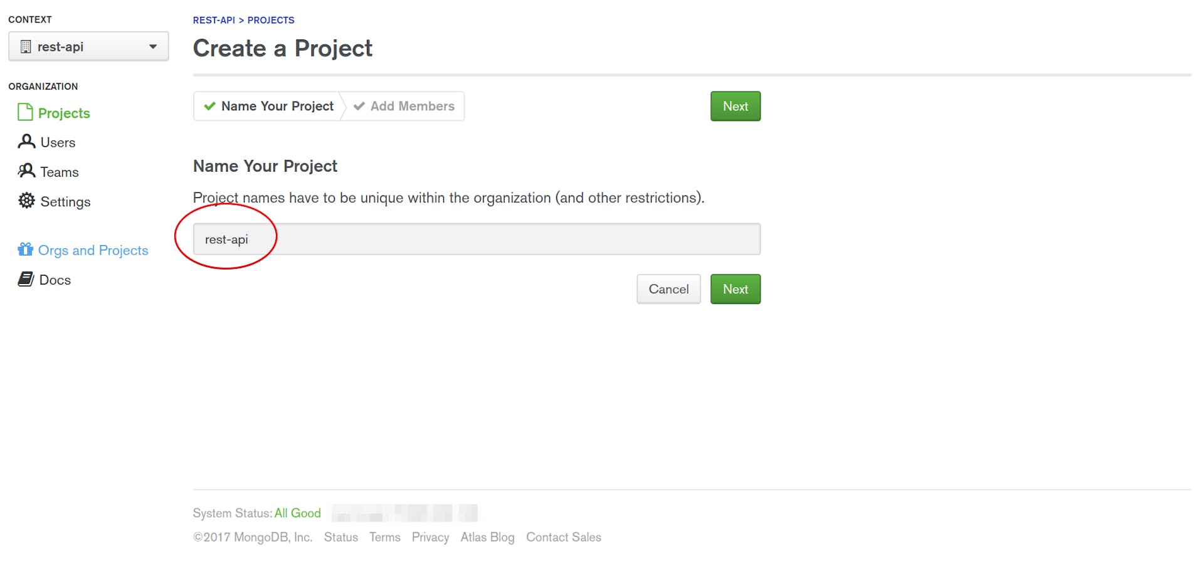Cancel the project creation

coord(668,289)
